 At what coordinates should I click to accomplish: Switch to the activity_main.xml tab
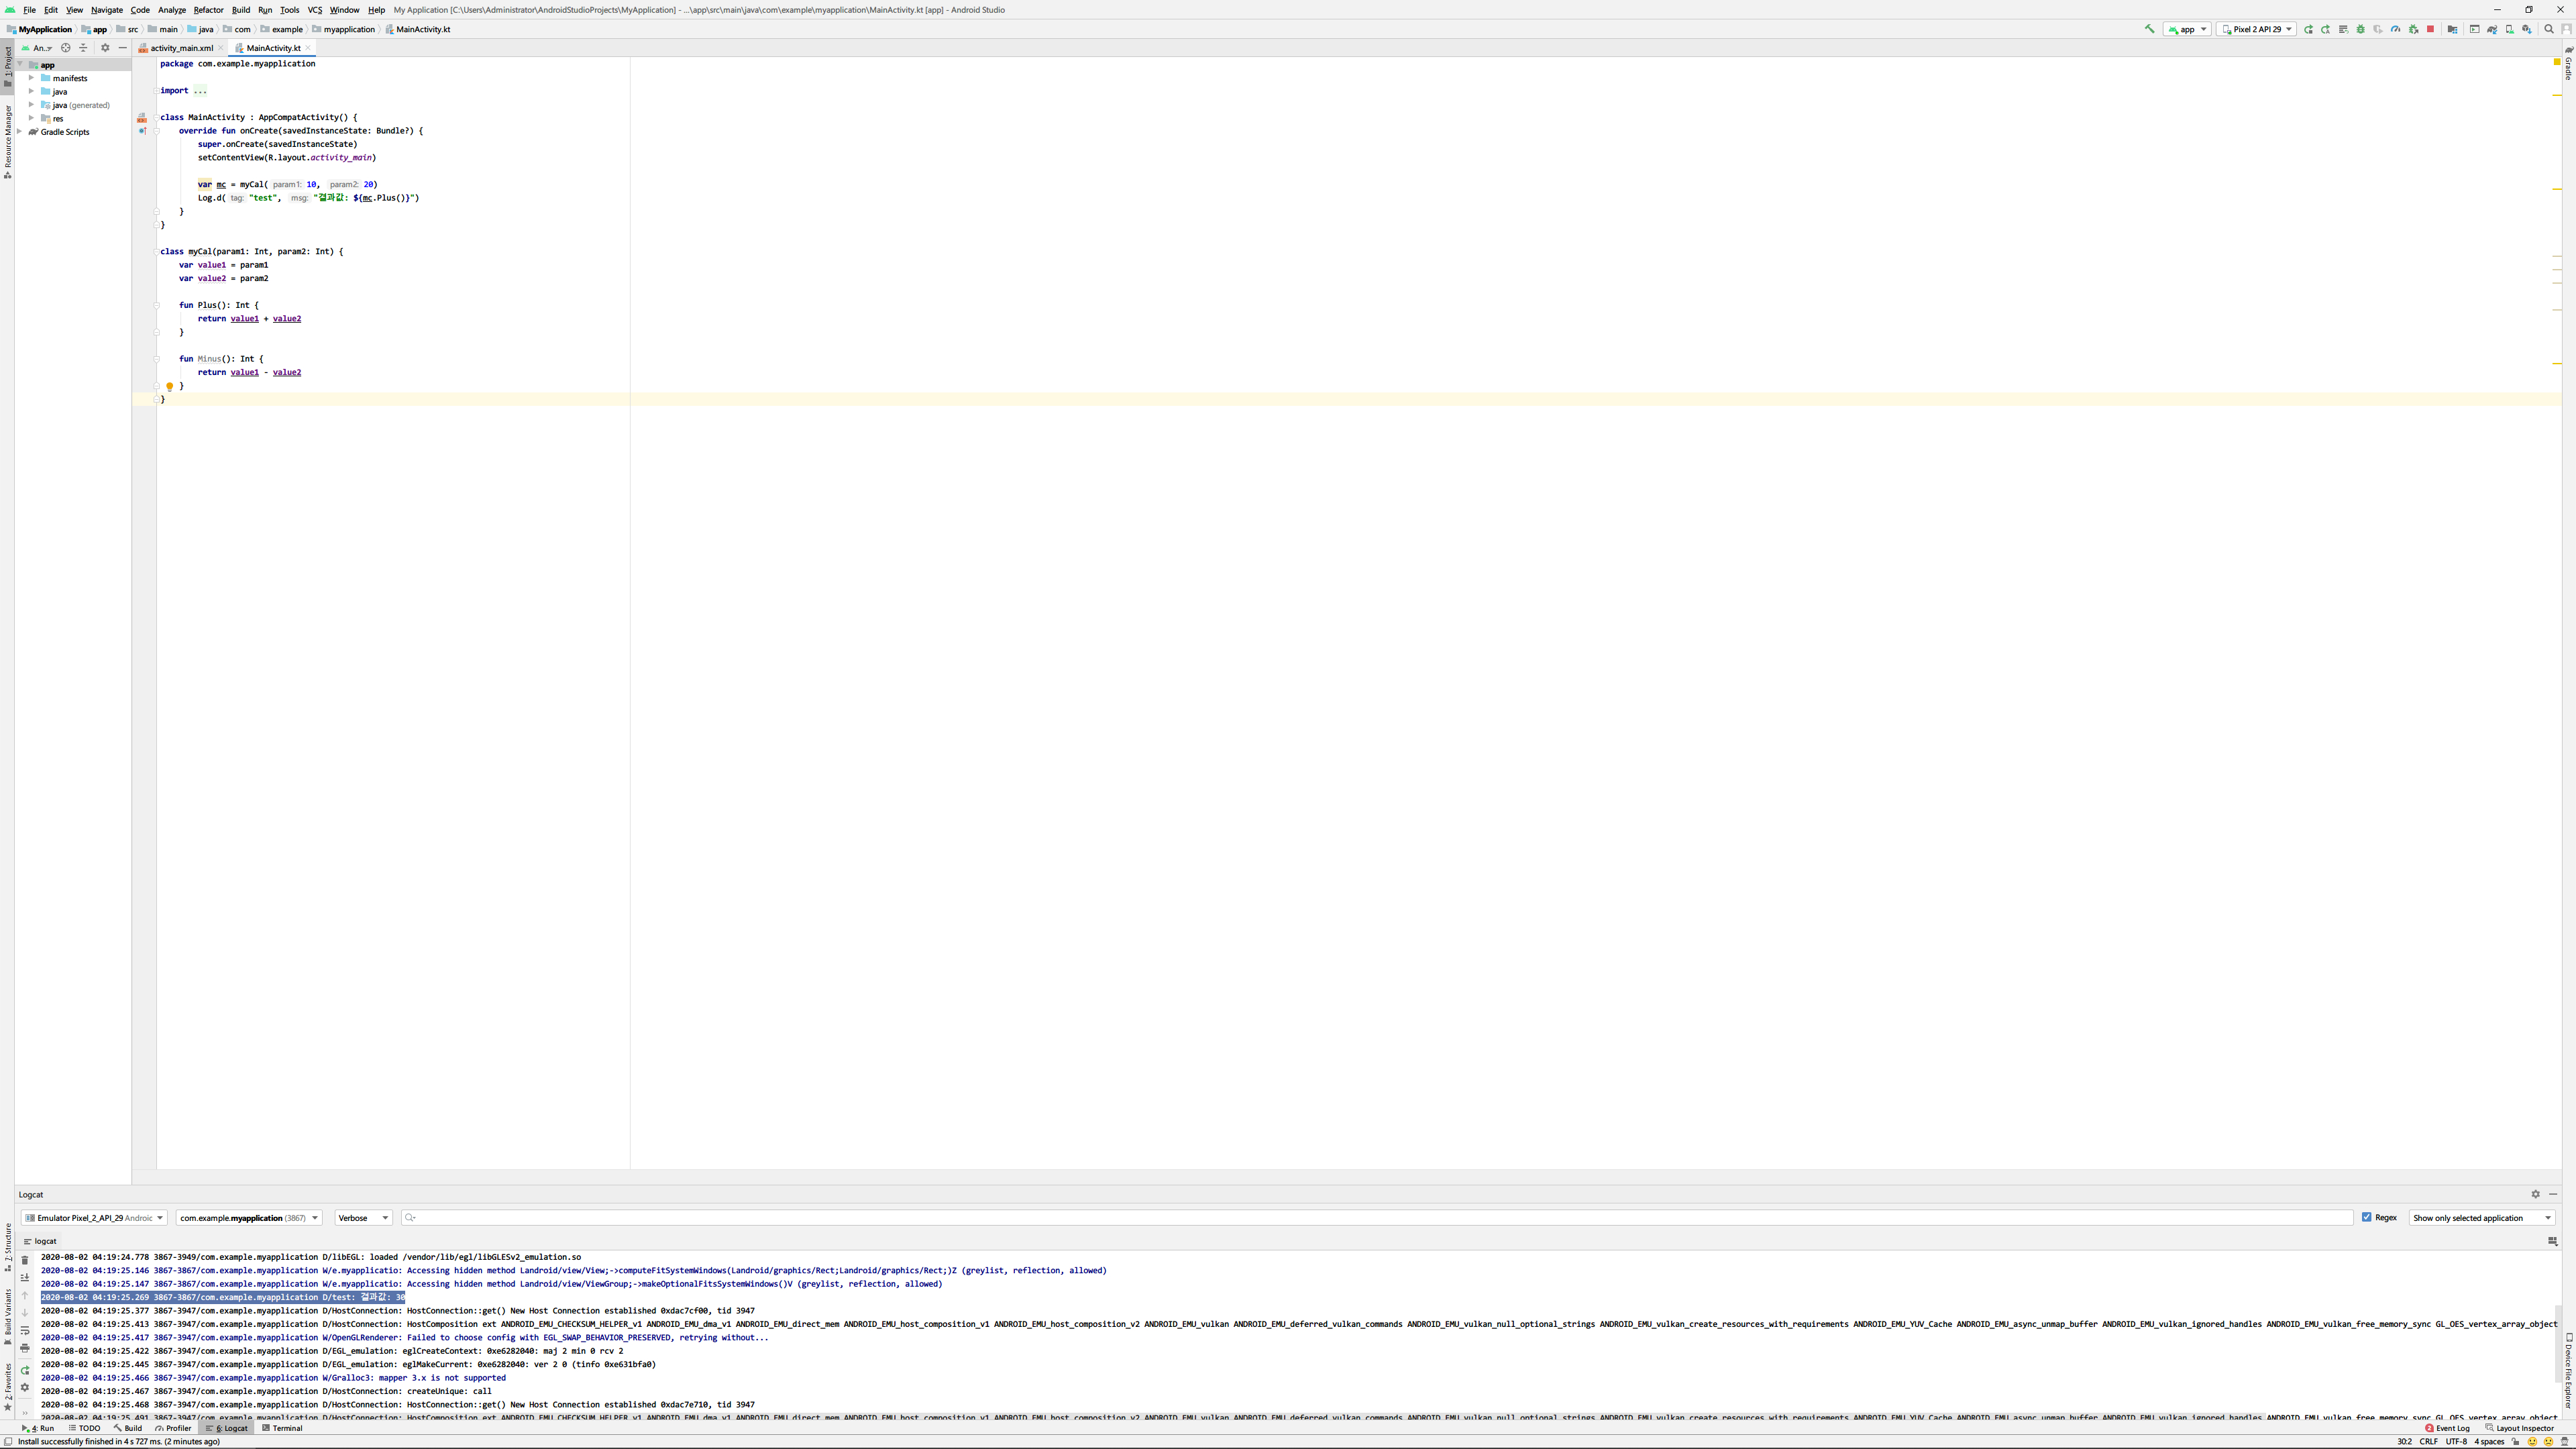point(181,48)
